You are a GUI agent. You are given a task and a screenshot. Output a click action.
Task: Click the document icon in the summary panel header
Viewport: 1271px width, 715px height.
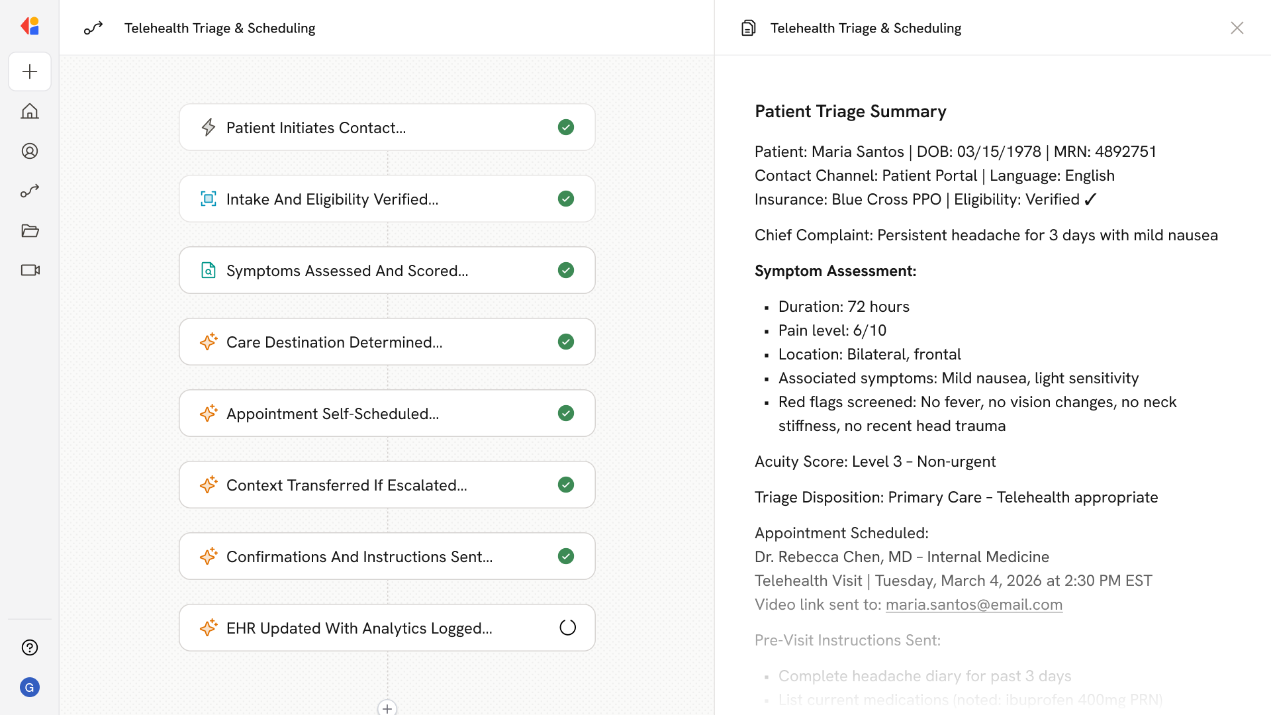[x=749, y=28]
